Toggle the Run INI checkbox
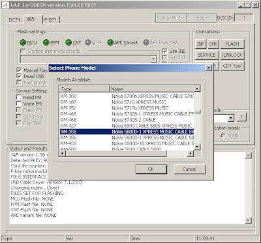Viewport: 261px width, 243px height. (x=165, y=57)
